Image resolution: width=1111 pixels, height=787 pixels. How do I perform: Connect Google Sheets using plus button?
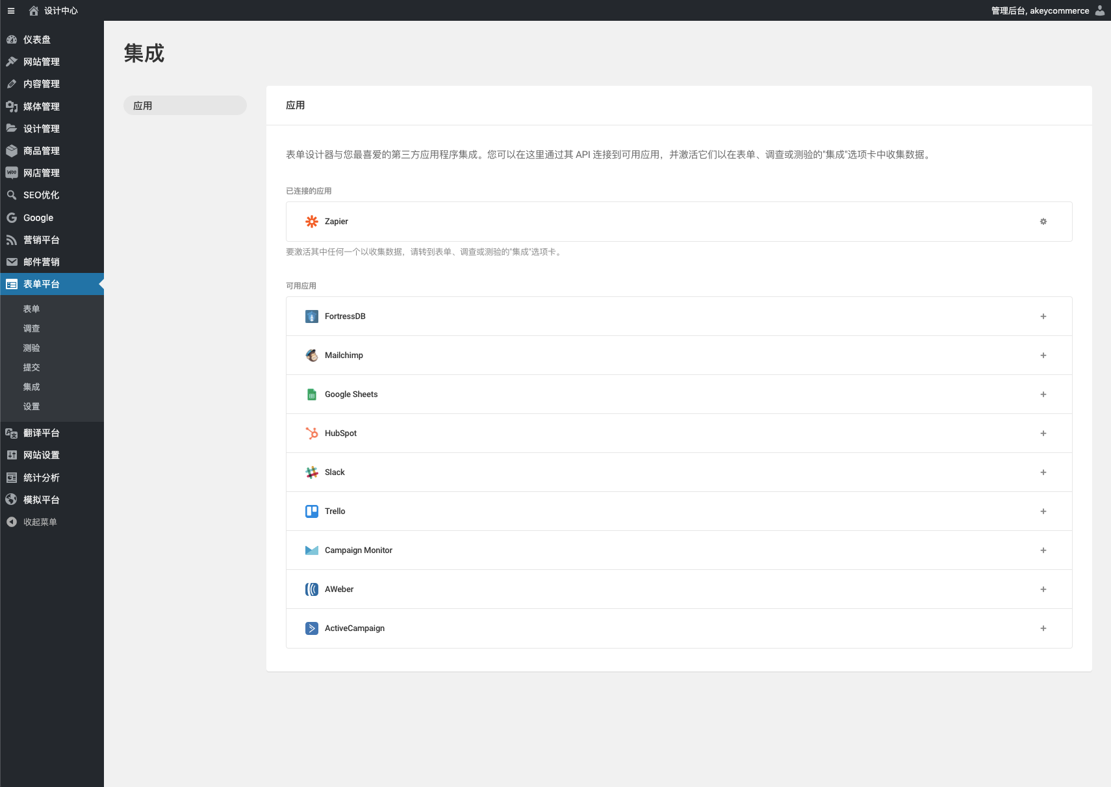[1043, 394]
